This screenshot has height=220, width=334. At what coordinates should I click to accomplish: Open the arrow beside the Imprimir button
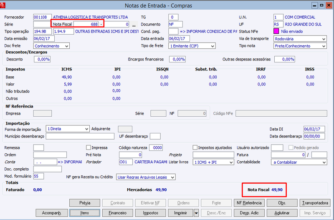(196, 213)
